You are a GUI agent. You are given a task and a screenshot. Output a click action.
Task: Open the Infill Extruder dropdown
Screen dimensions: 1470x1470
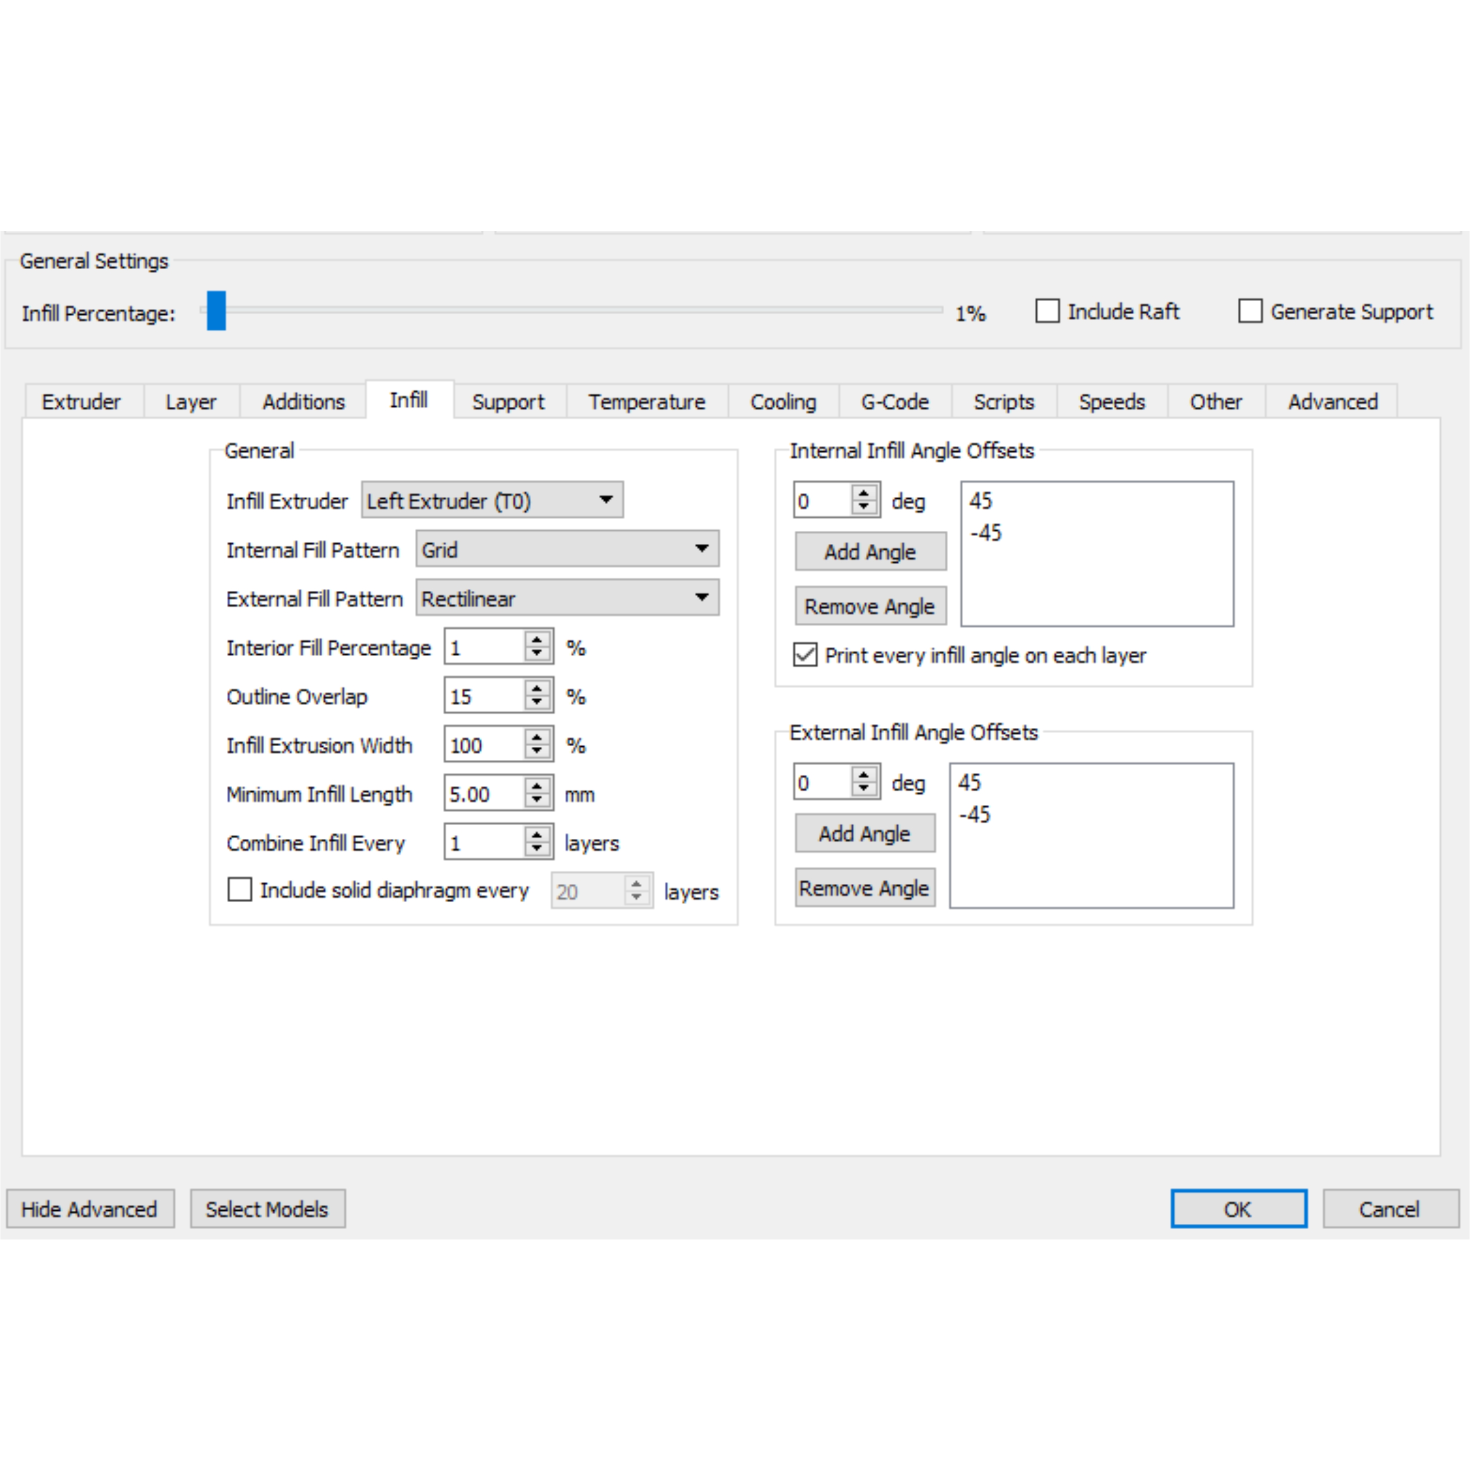click(x=492, y=500)
